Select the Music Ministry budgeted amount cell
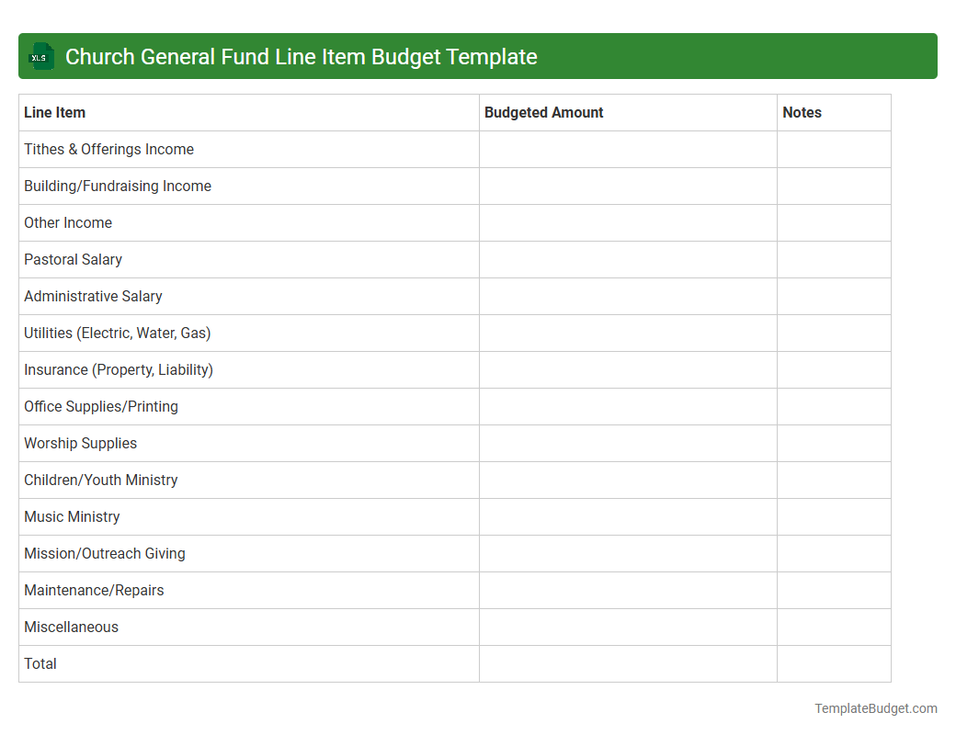This screenshot has width=956, height=735. (628, 516)
